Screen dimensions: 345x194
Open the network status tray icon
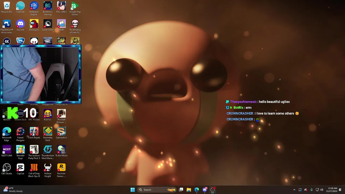coord(317,190)
